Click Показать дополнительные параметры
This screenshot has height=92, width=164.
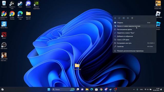click(x=134, y=51)
